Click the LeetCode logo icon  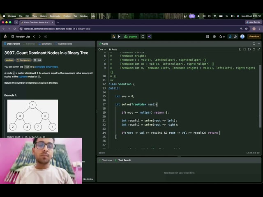5,37
